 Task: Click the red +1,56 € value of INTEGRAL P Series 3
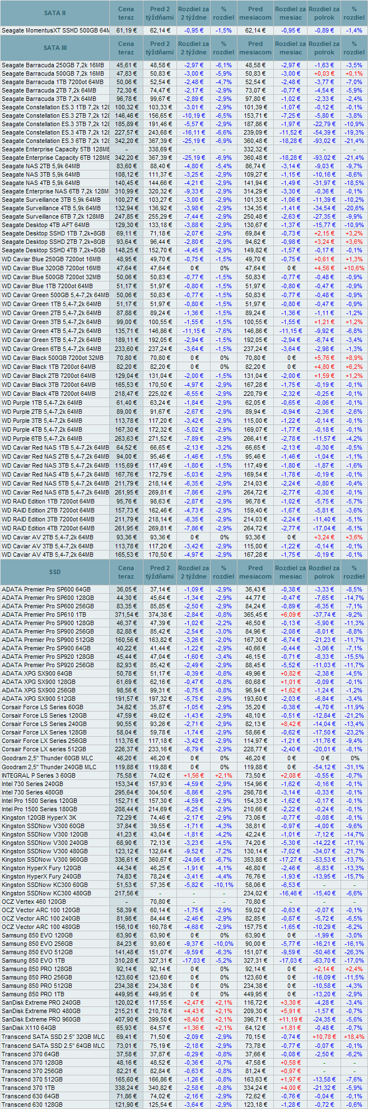[x=193, y=775]
